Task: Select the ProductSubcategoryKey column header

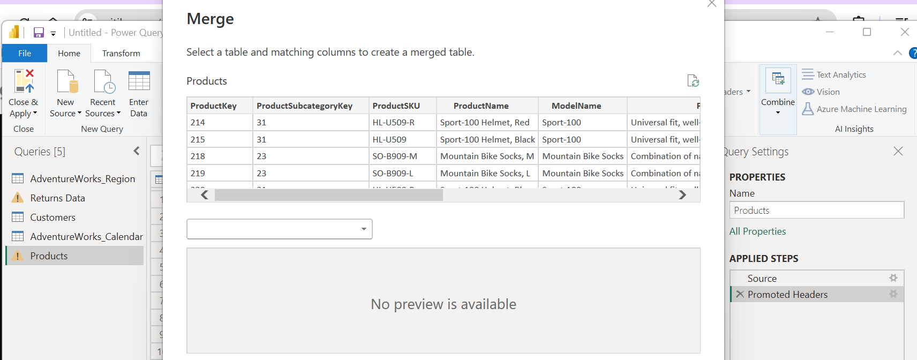Action: [311, 106]
